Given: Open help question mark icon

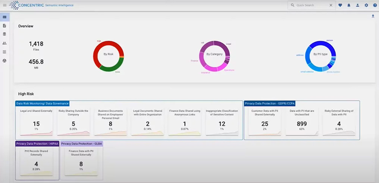Looking at the screenshot, I should tap(375, 5).
